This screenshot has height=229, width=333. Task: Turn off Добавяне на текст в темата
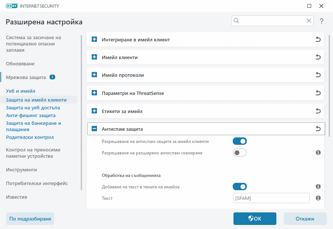click(239, 187)
